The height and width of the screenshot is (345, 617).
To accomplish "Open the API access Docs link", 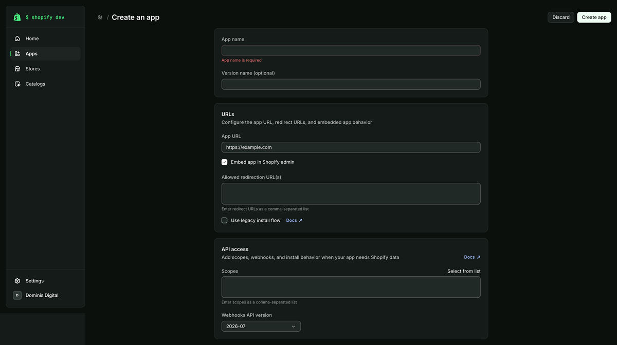I will point(472,257).
